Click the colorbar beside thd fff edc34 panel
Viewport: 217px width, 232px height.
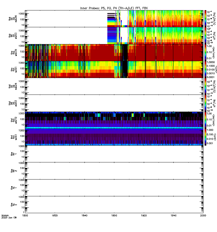(205, 86)
